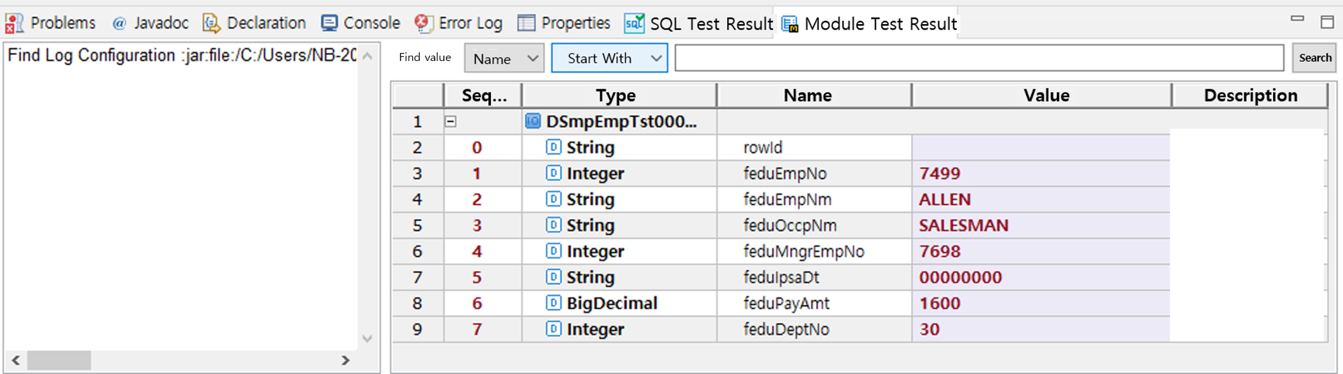Select the feduEmpNm row value ALLEN
Viewport: 1343px width, 374px height.
click(x=945, y=200)
